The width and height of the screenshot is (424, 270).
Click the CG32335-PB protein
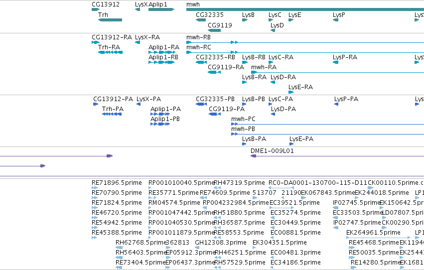pos(215,99)
